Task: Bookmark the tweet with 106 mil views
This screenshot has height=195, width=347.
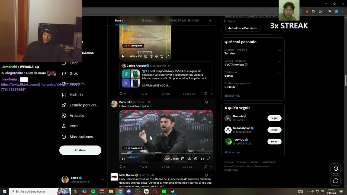Action: pos(205,94)
